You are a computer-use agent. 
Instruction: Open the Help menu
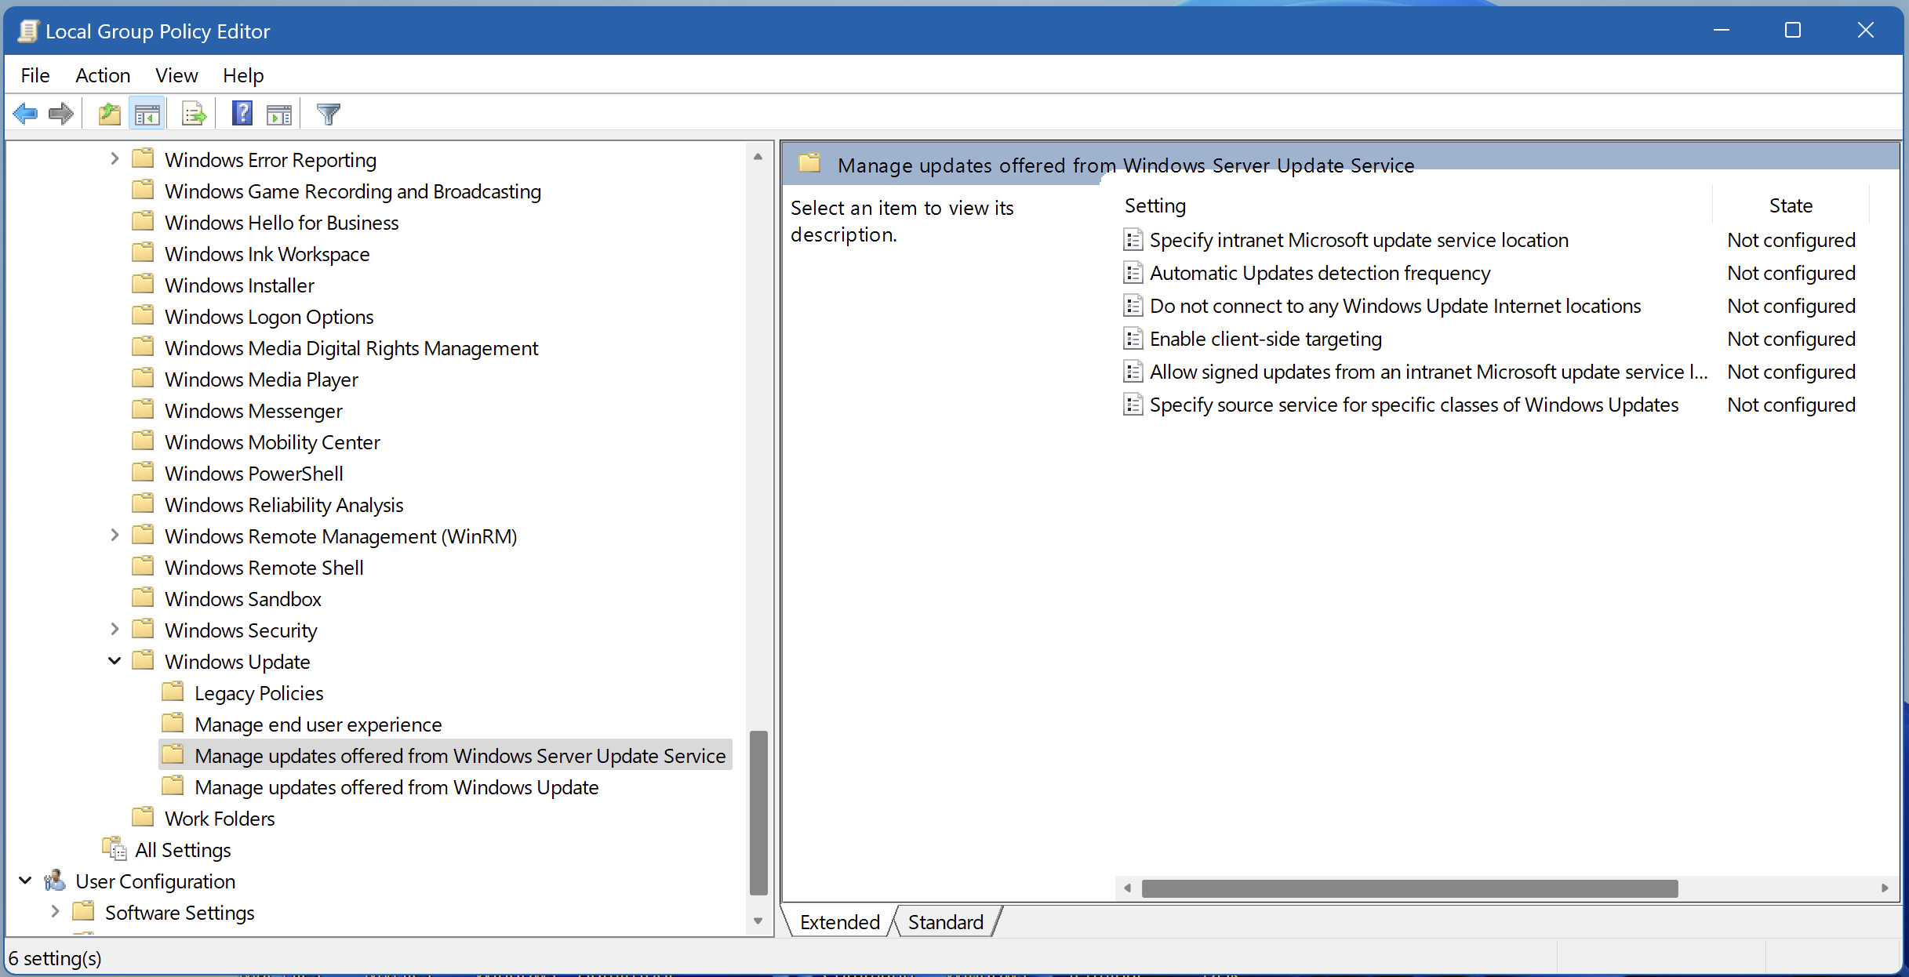[x=243, y=75]
